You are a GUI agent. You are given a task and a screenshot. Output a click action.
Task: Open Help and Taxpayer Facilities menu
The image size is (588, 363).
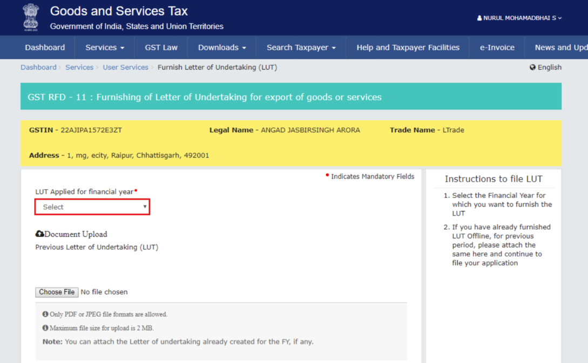pyautogui.click(x=408, y=47)
